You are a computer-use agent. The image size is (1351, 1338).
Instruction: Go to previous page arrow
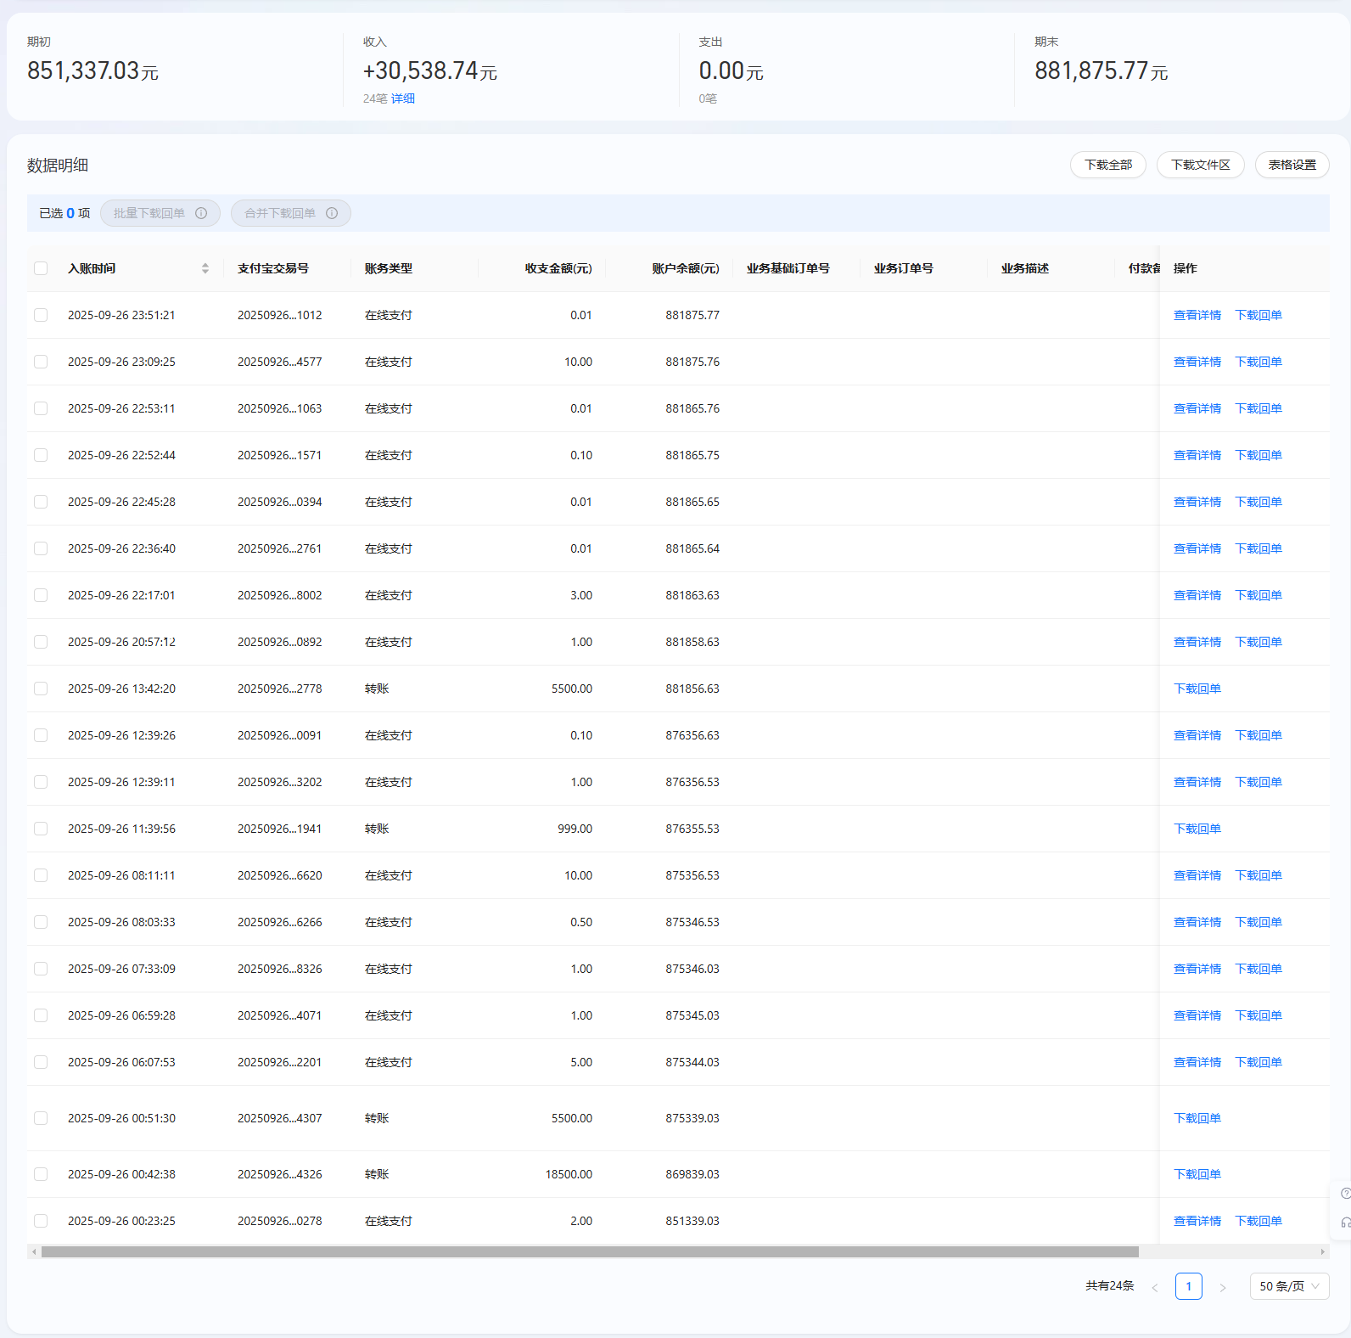1155,1287
